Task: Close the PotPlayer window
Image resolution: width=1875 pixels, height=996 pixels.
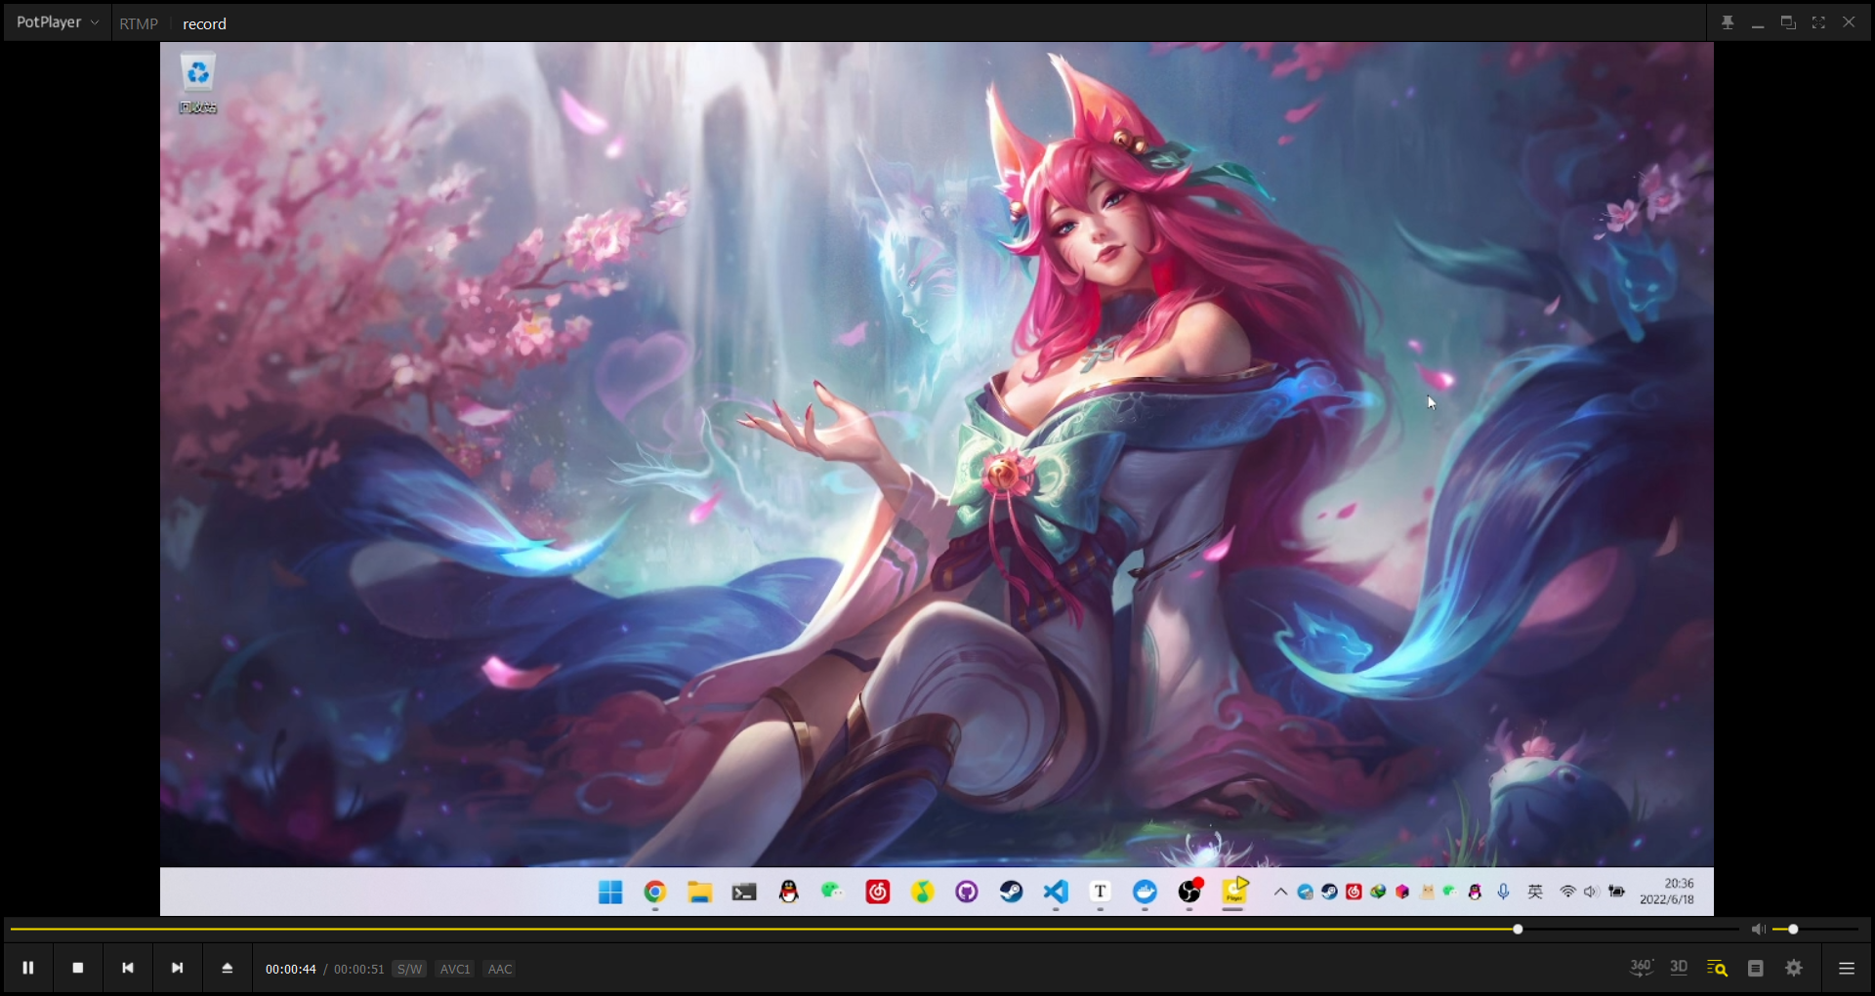Action: click(x=1849, y=22)
